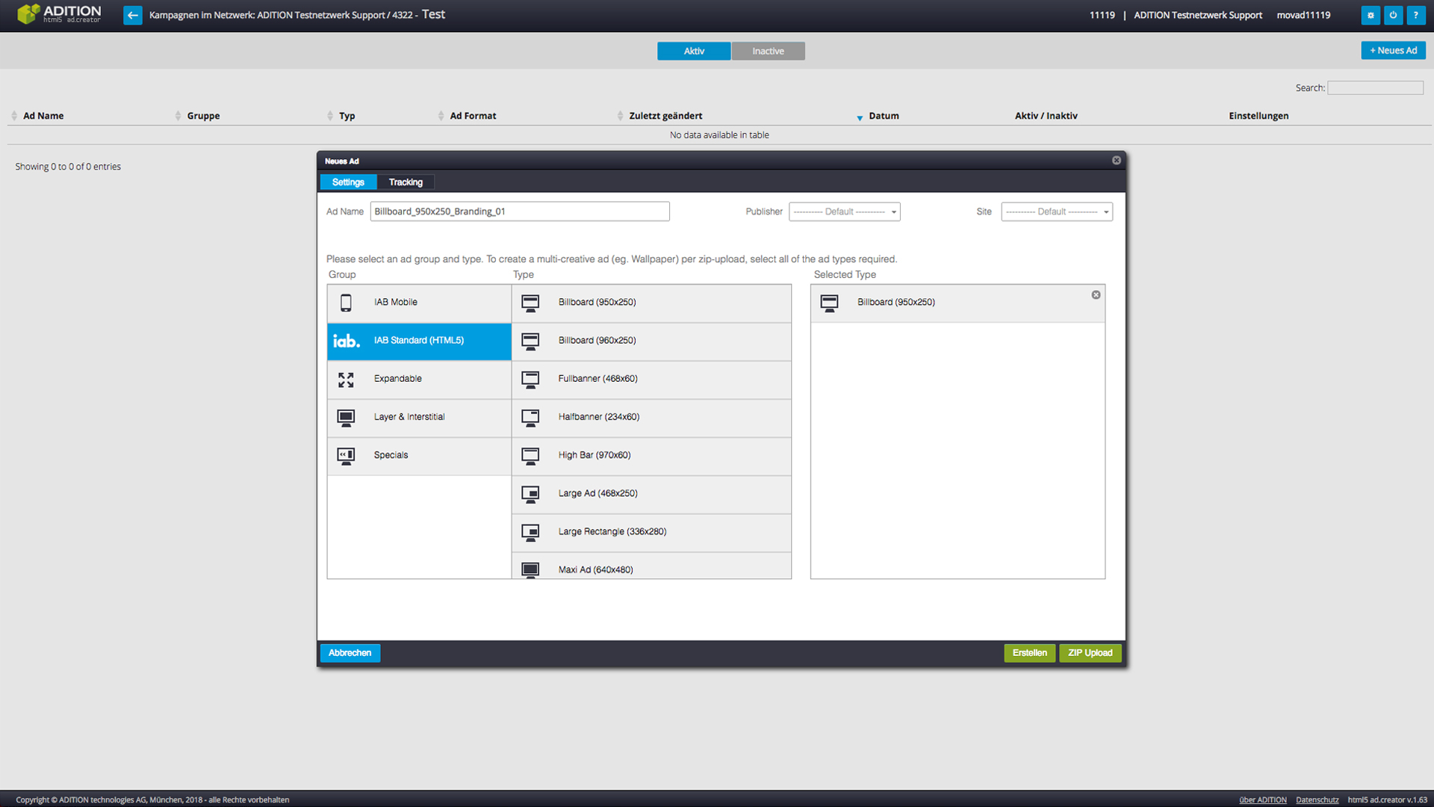Choose the Layer & Interstitial group
The height and width of the screenshot is (807, 1434).
409,417
